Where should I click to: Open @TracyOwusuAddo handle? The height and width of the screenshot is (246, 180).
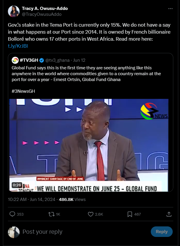point(41,14)
